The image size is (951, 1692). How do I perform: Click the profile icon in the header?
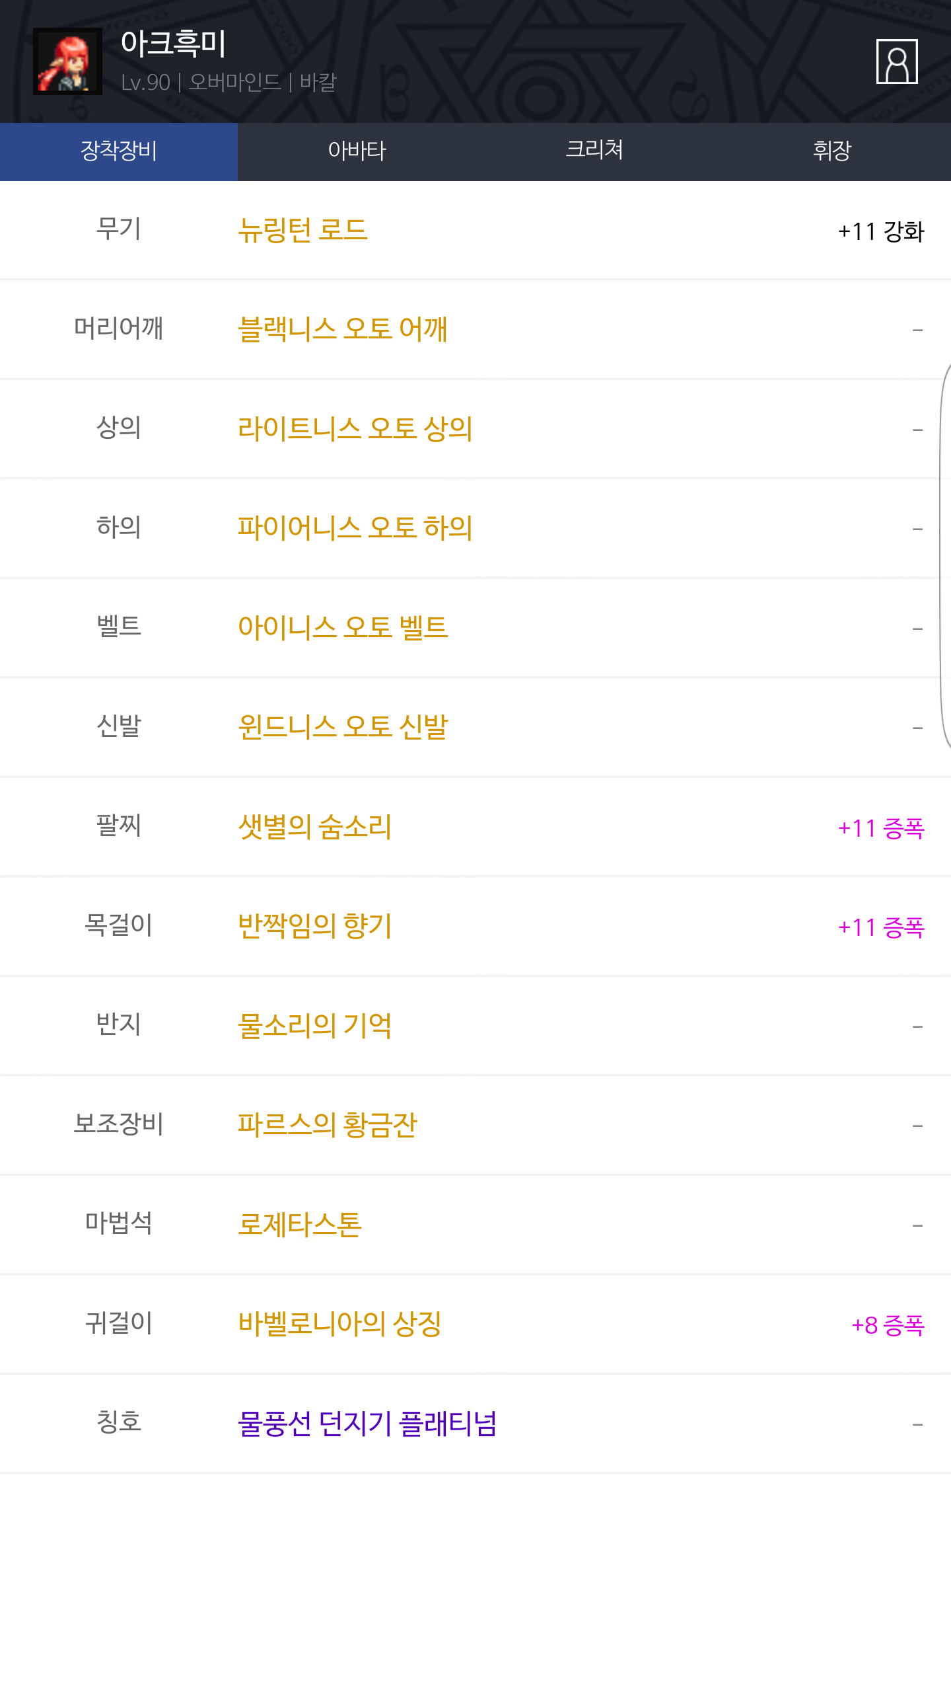point(896,61)
